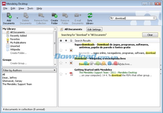This screenshot has height=113, width=163.
Task: Open the search options magnifier dropdown
Action: pos(112,18)
